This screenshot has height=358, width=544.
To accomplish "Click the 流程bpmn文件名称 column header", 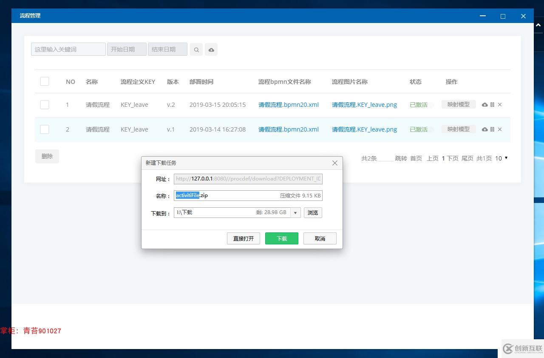I will point(285,82).
